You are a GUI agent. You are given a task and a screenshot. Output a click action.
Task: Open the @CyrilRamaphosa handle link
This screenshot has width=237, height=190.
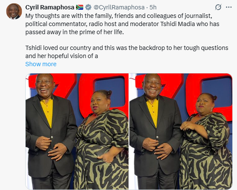[119, 7]
